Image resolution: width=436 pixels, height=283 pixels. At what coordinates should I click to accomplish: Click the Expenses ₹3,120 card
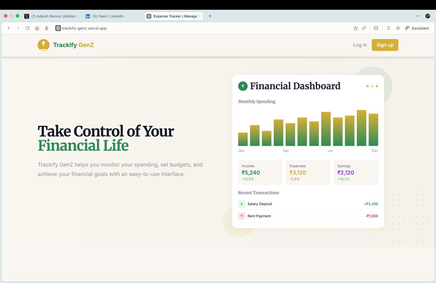pos(308,173)
